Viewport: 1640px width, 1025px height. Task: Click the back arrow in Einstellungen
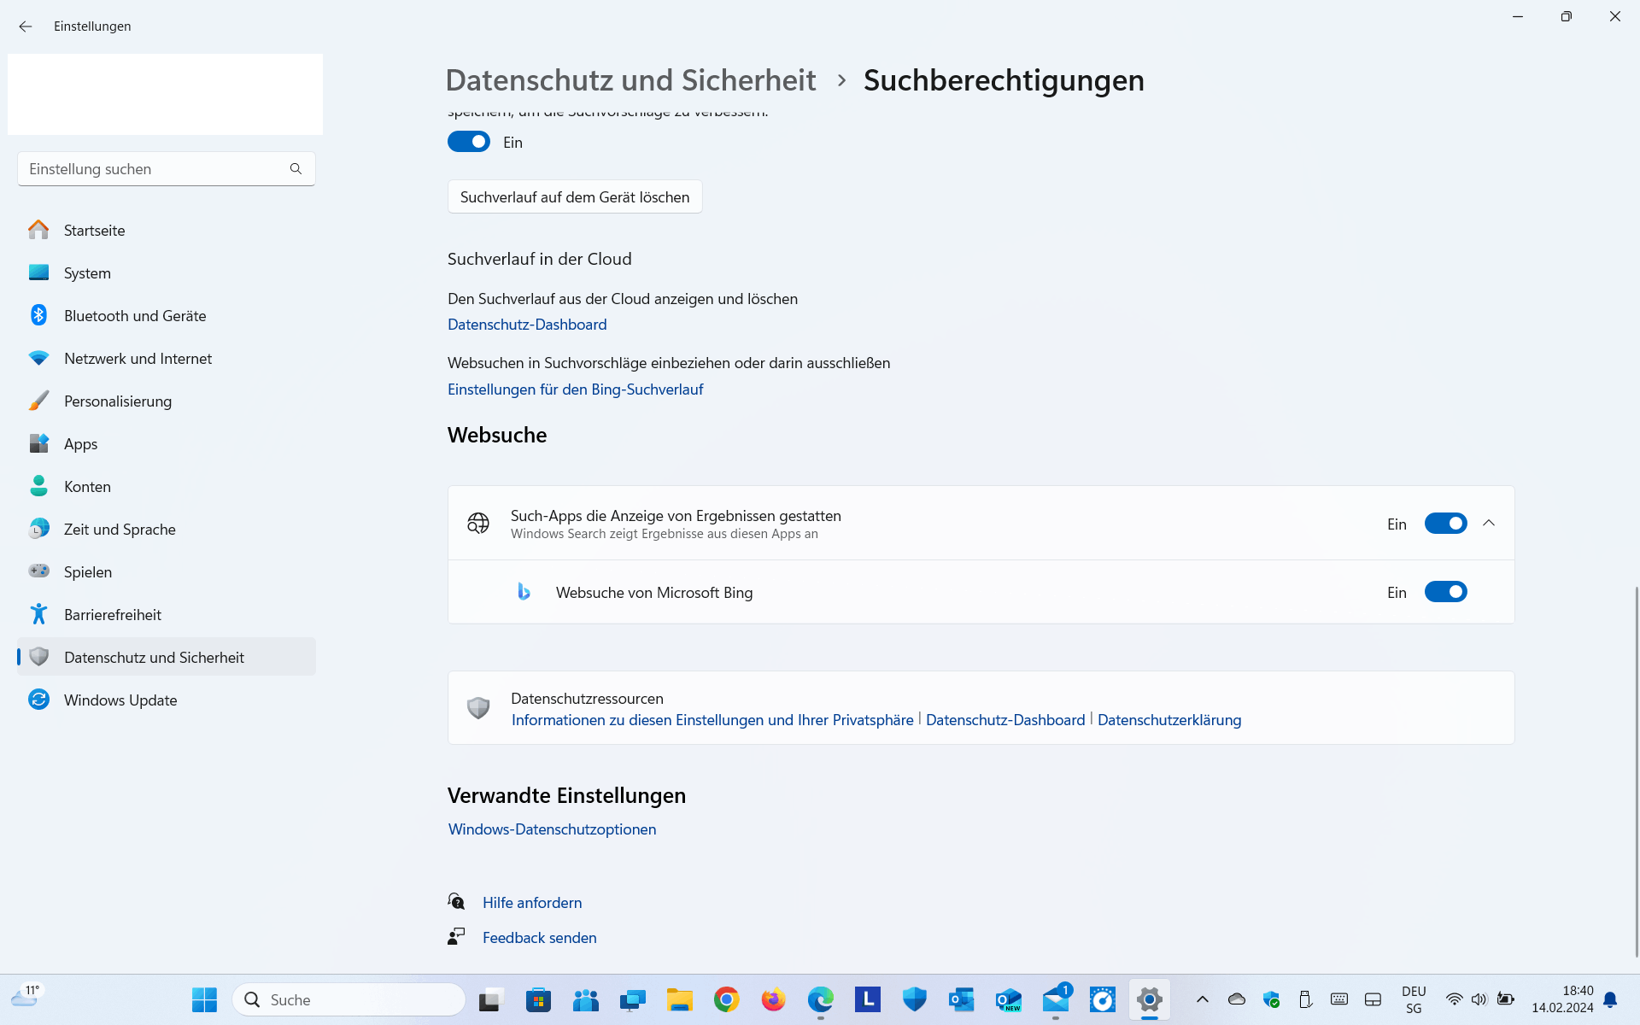pos(26,26)
